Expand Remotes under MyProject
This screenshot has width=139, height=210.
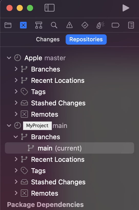coord(16,193)
